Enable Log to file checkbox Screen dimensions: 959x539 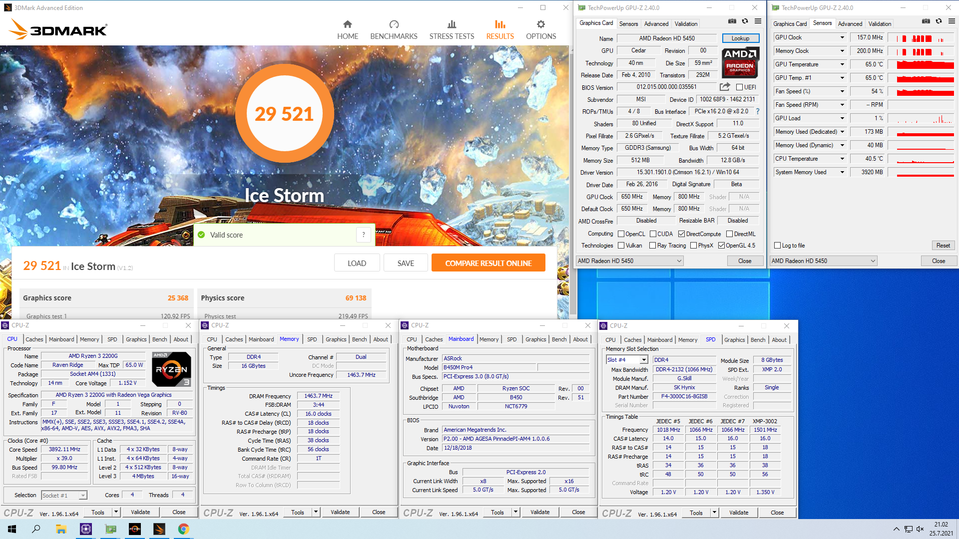[777, 246]
